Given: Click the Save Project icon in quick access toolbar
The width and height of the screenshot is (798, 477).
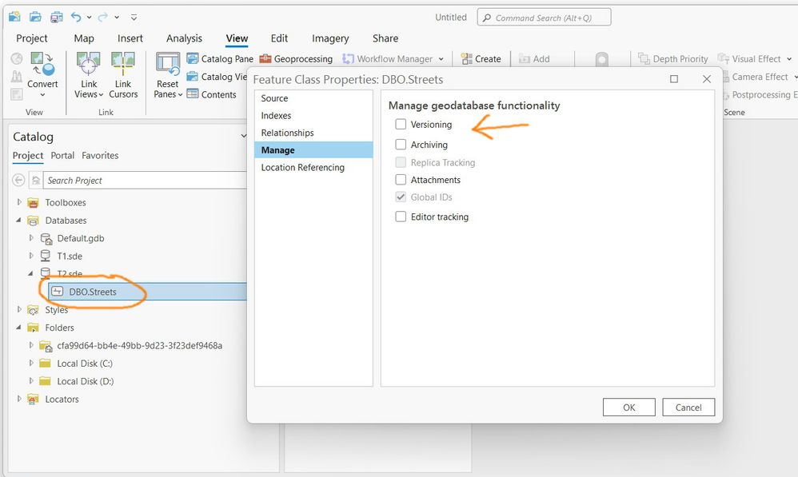Looking at the screenshot, I should click(56, 17).
